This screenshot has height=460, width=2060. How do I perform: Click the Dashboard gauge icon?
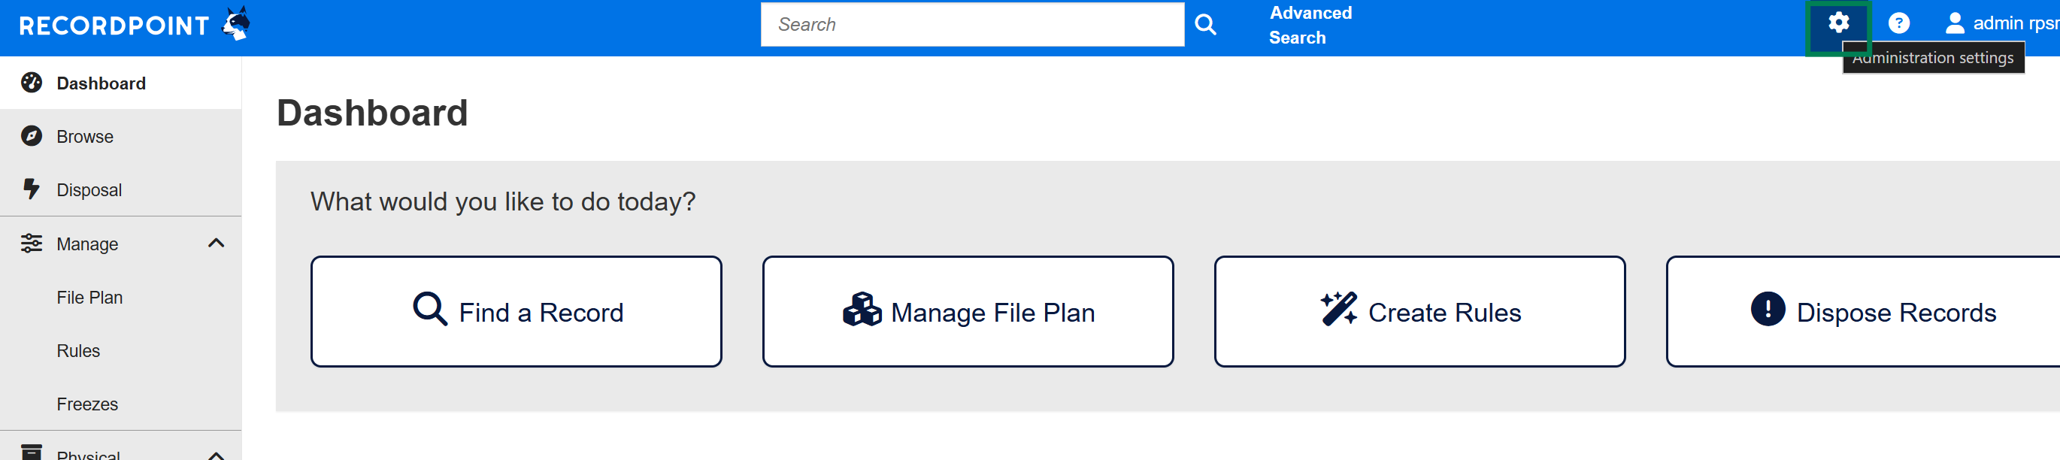point(31,83)
